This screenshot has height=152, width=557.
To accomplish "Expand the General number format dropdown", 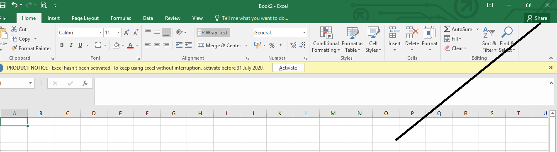I will pos(304,32).
